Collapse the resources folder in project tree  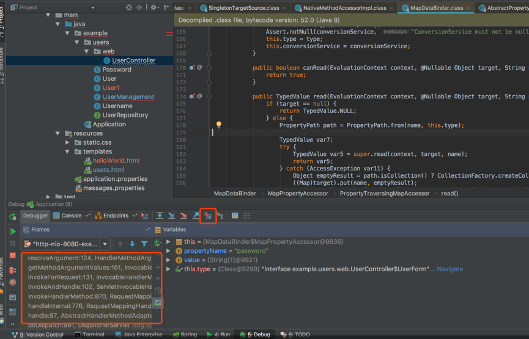(59, 133)
